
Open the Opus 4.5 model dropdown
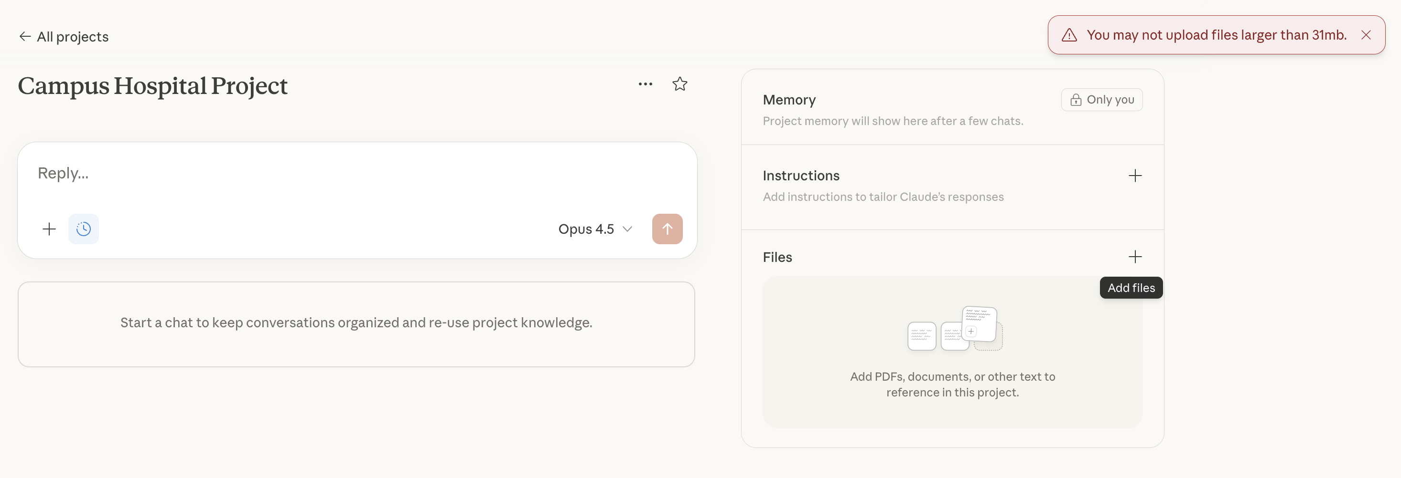coord(594,229)
